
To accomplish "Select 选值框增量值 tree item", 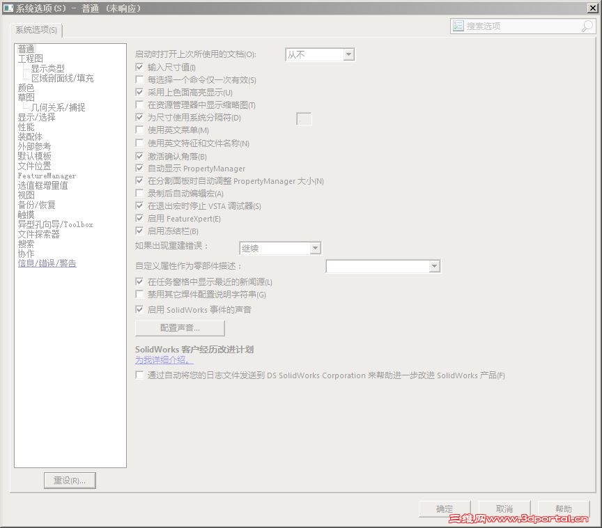I will [x=43, y=185].
